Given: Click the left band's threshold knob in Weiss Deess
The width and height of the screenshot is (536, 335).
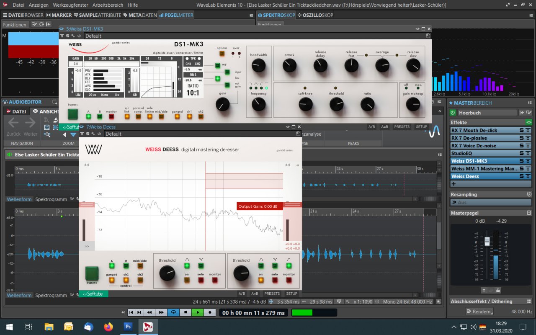Looking at the screenshot, I should click(167, 273).
